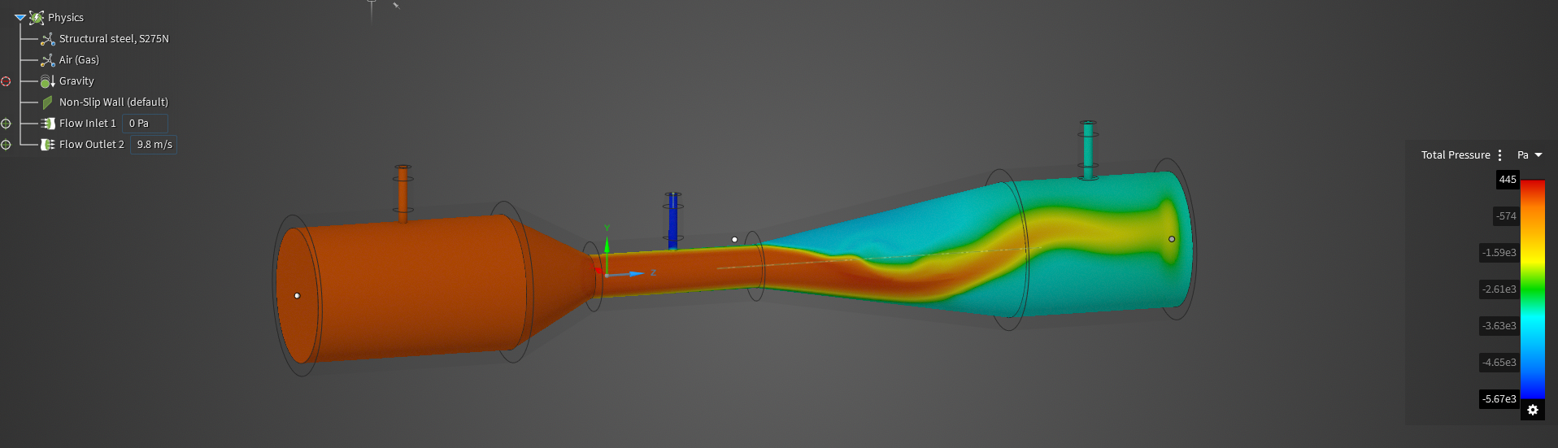
Task: Click the 445 maximum legend value
Action: (x=1508, y=180)
